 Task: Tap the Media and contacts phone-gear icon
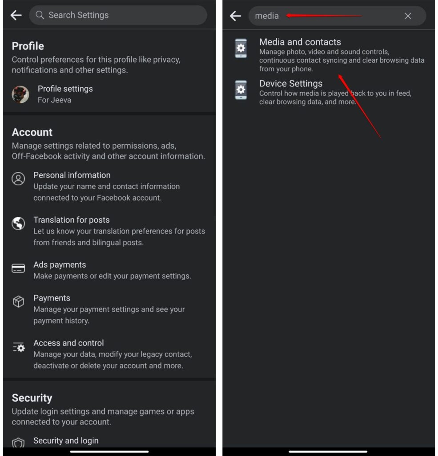(x=241, y=48)
